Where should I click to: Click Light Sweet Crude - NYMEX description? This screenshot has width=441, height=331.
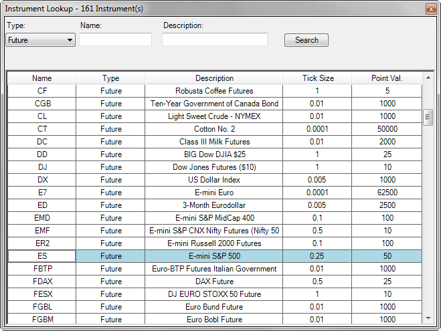pyautogui.click(x=214, y=116)
